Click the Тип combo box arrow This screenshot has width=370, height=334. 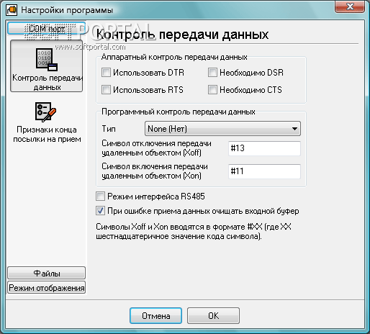click(x=294, y=129)
